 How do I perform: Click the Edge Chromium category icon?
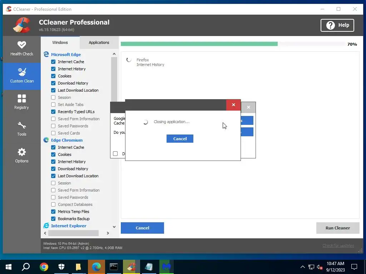pyautogui.click(x=46, y=140)
